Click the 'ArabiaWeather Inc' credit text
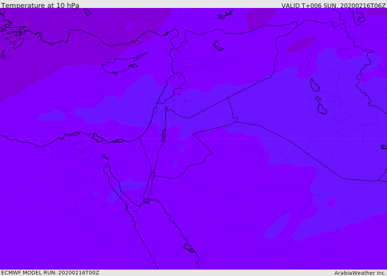 360,273
